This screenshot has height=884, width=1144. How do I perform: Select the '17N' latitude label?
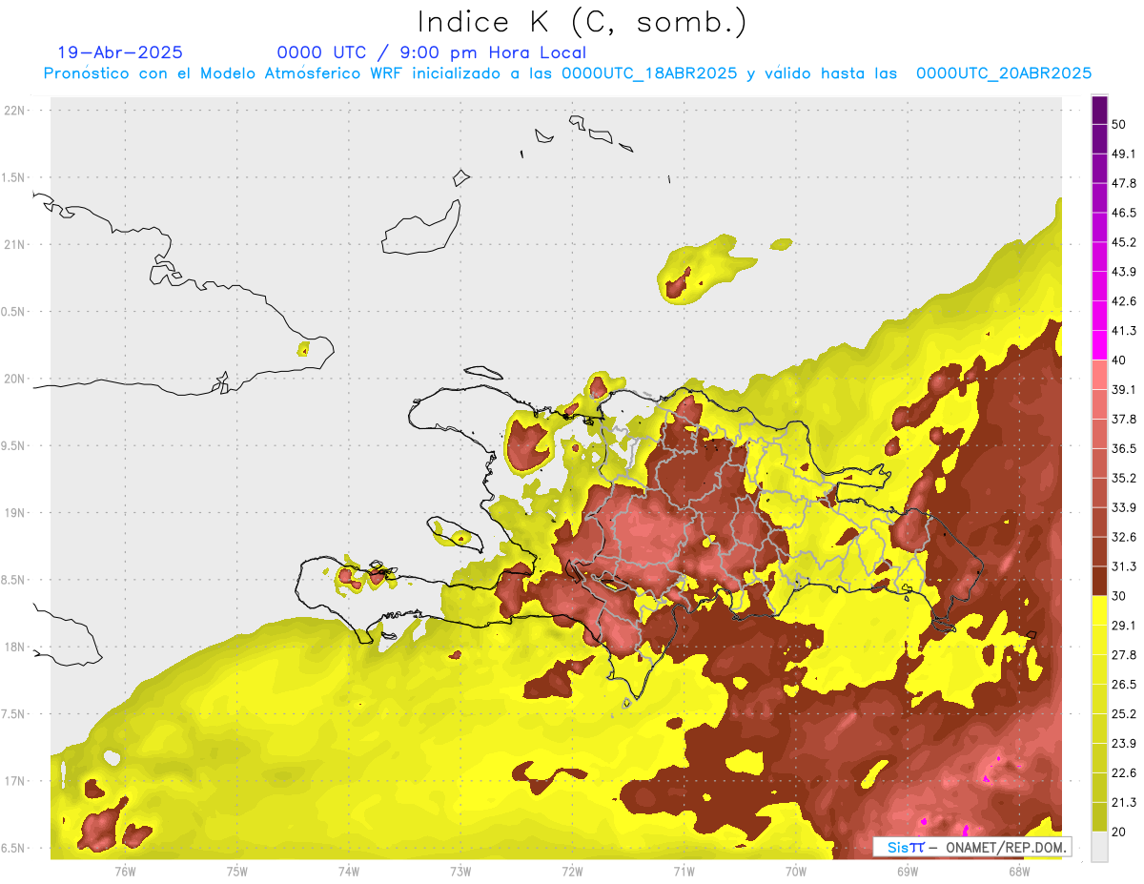click(x=15, y=781)
